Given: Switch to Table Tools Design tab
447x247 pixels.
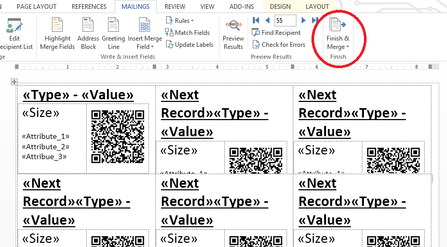Looking at the screenshot, I should [280, 7].
